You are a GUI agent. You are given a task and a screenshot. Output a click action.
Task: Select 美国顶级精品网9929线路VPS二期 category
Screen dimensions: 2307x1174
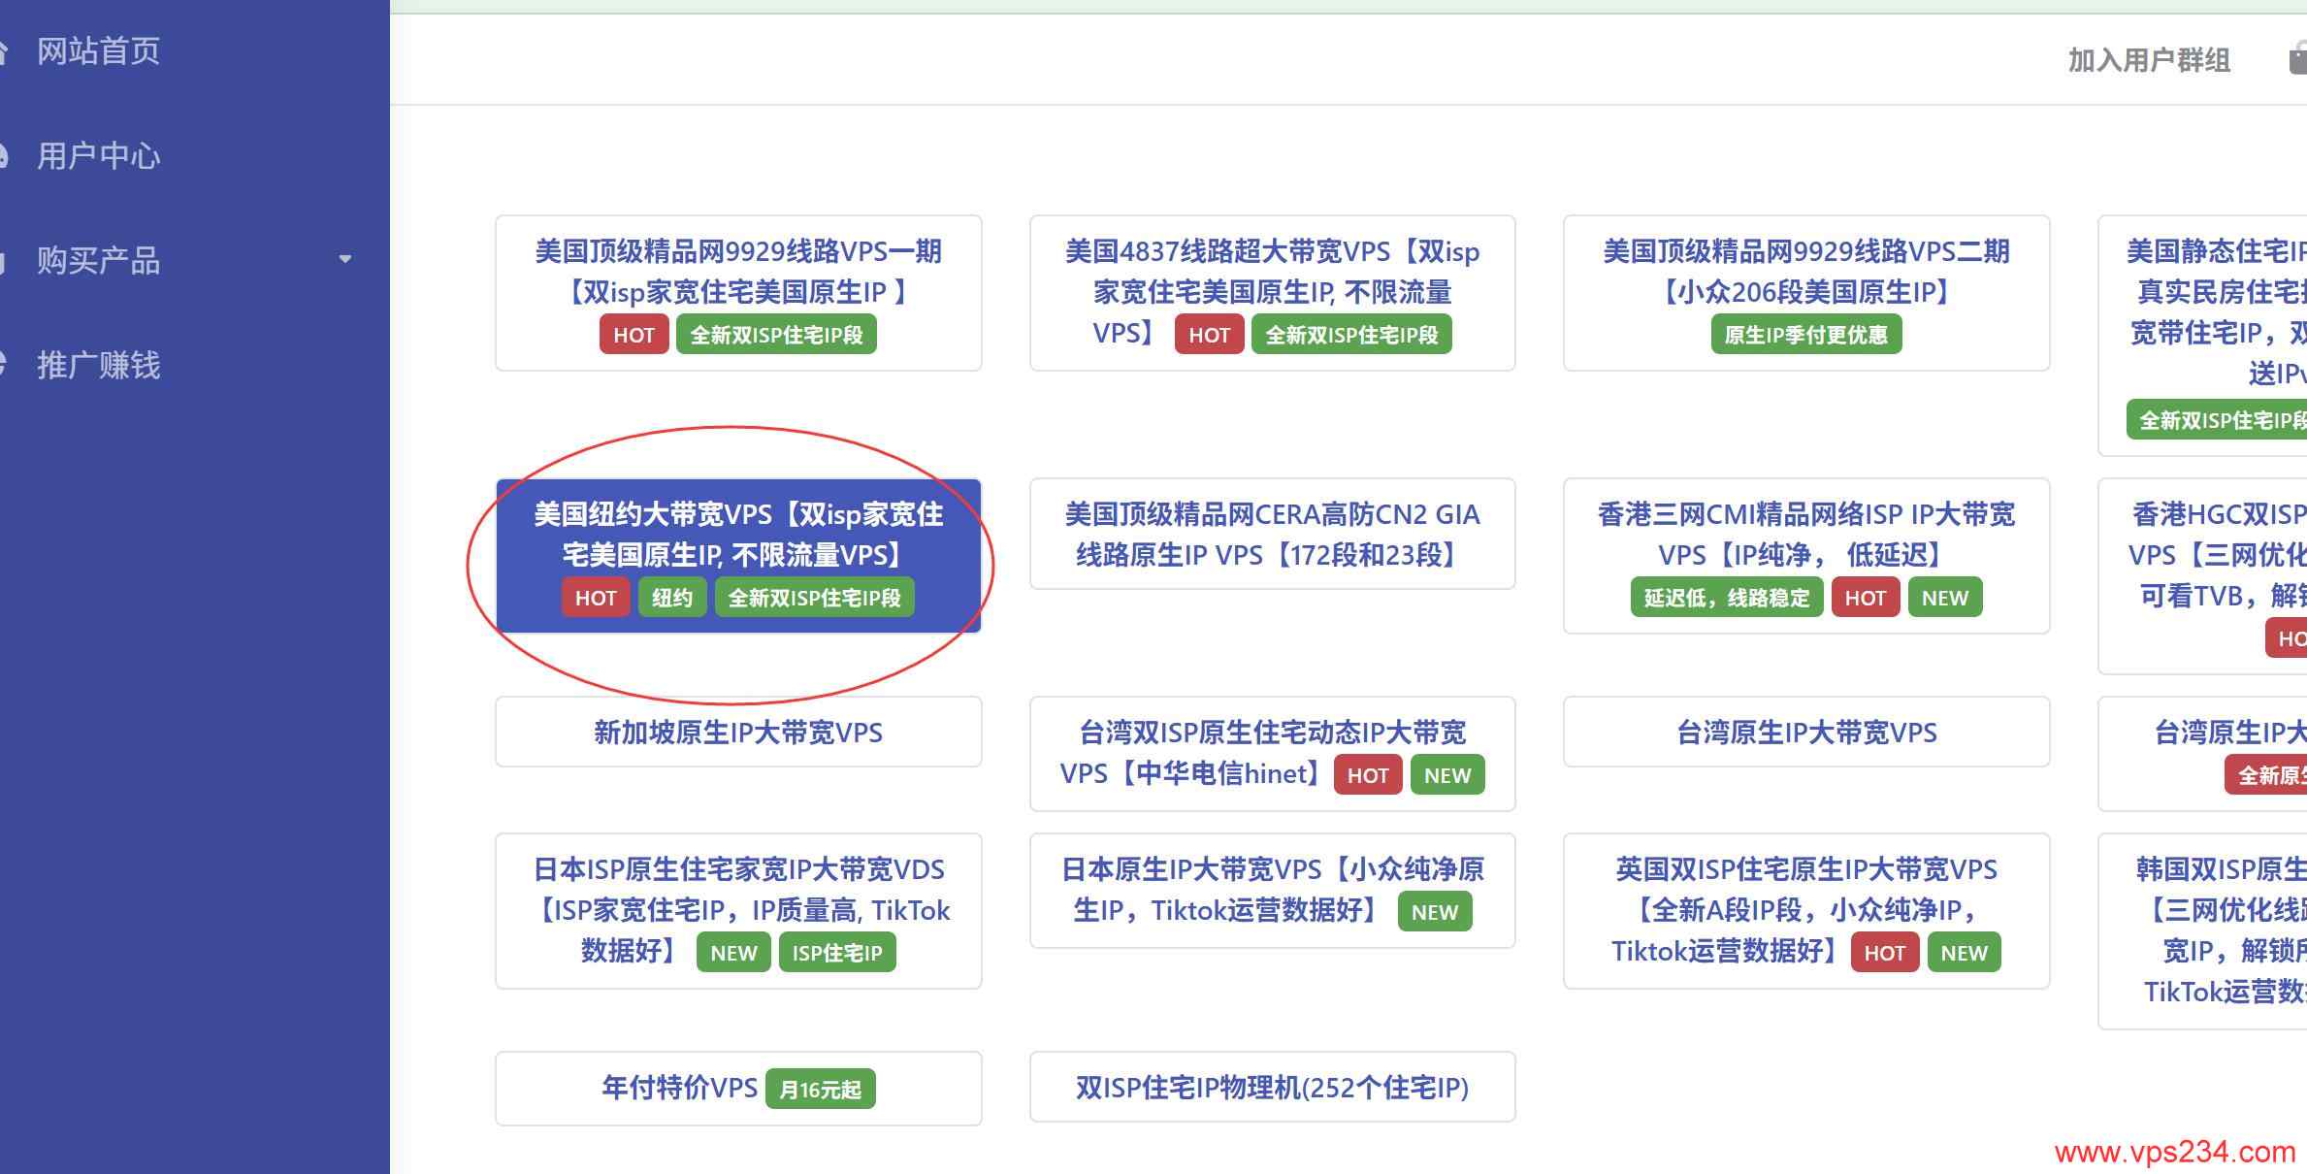tap(1806, 293)
